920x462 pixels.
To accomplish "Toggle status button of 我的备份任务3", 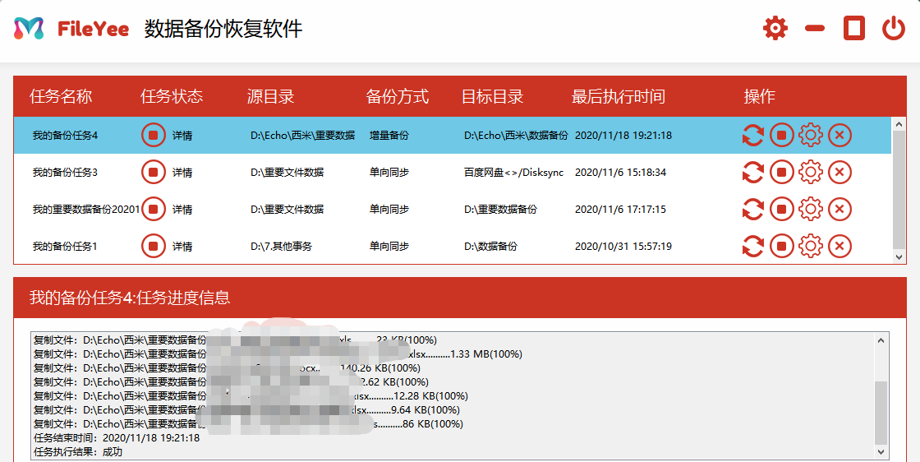I will 153,173.
